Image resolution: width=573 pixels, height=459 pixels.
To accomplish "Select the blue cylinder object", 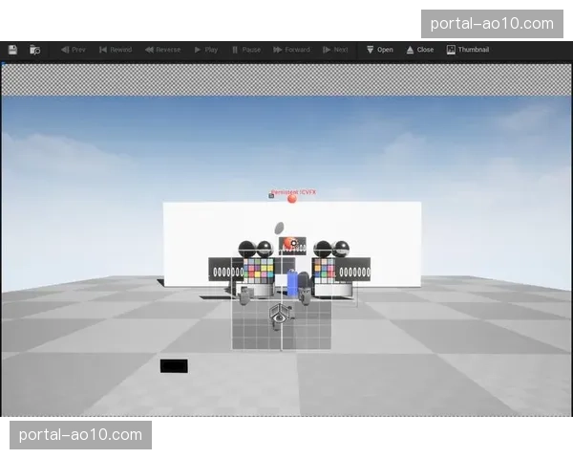I will coord(292,283).
